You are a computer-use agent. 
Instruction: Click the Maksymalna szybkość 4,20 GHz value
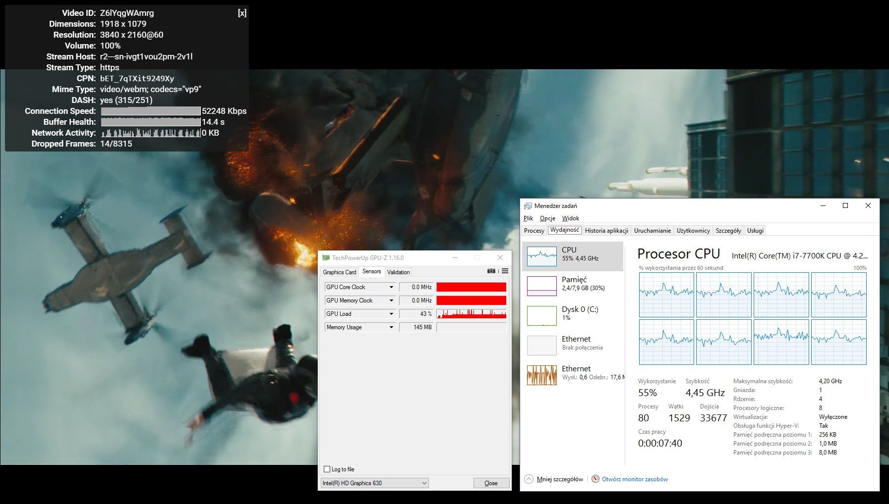pyautogui.click(x=830, y=381)
